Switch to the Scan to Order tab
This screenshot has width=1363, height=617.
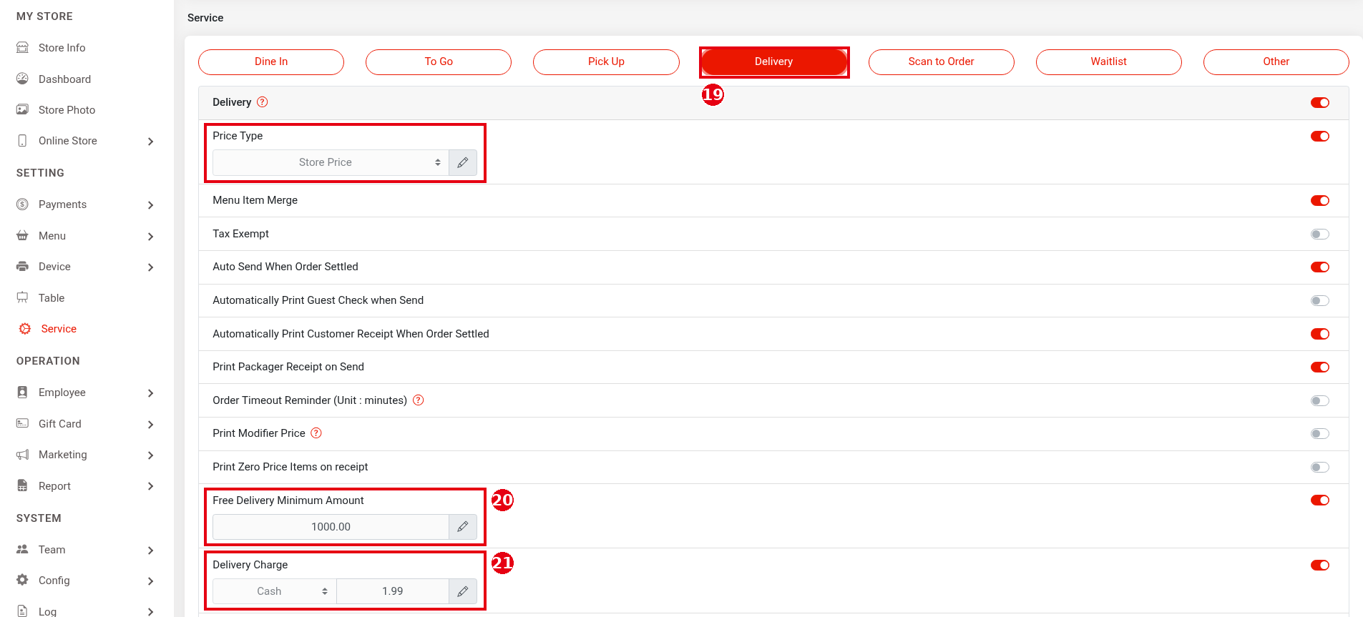coord(942,61)
